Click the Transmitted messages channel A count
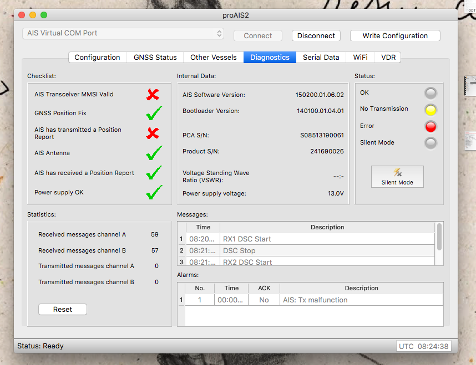Screen dimensions: 476x365 (156, 266)
